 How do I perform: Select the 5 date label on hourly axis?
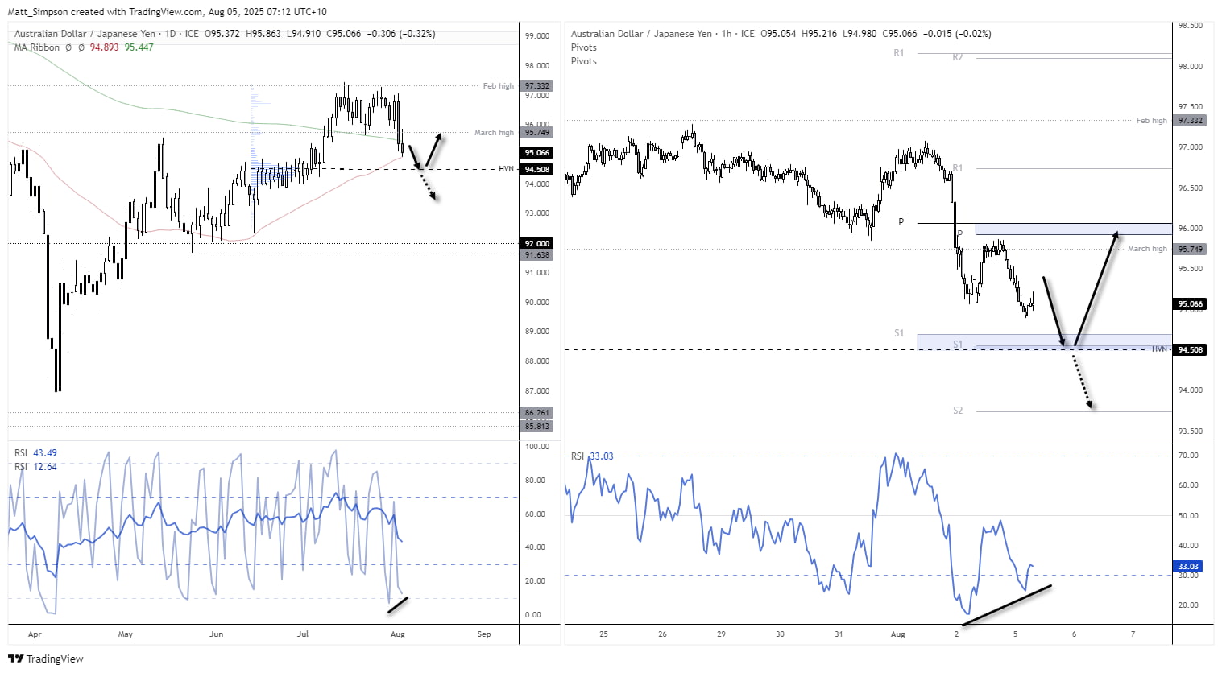1015,634
